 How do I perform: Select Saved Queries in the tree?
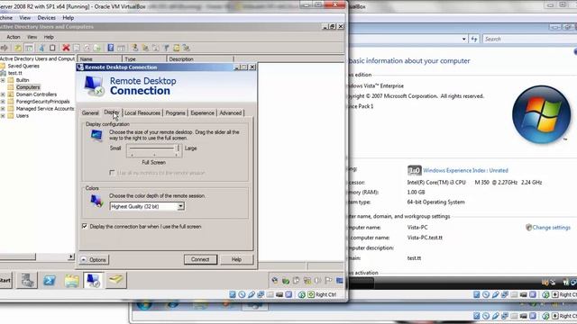(x=23, y=66)
